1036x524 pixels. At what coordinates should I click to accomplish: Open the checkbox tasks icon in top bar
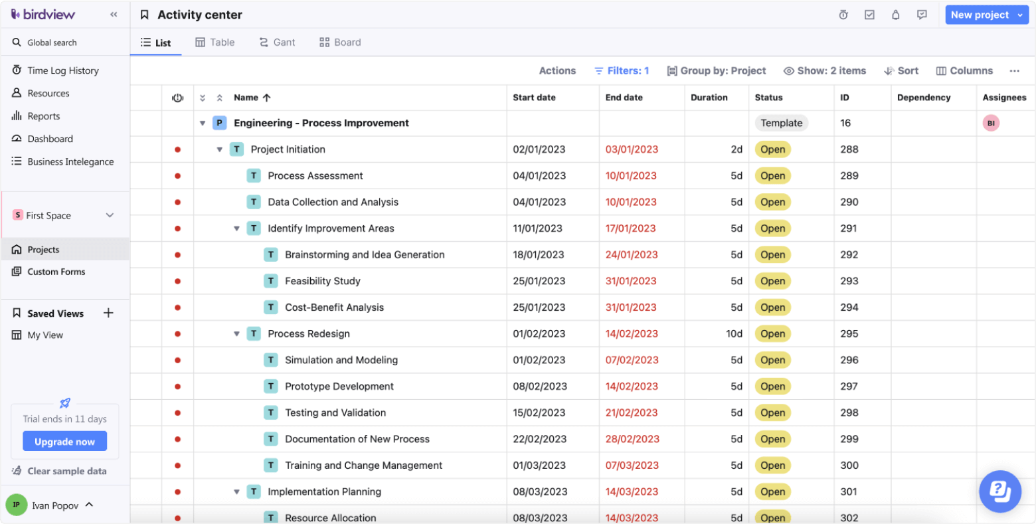[x=869, y=15]
